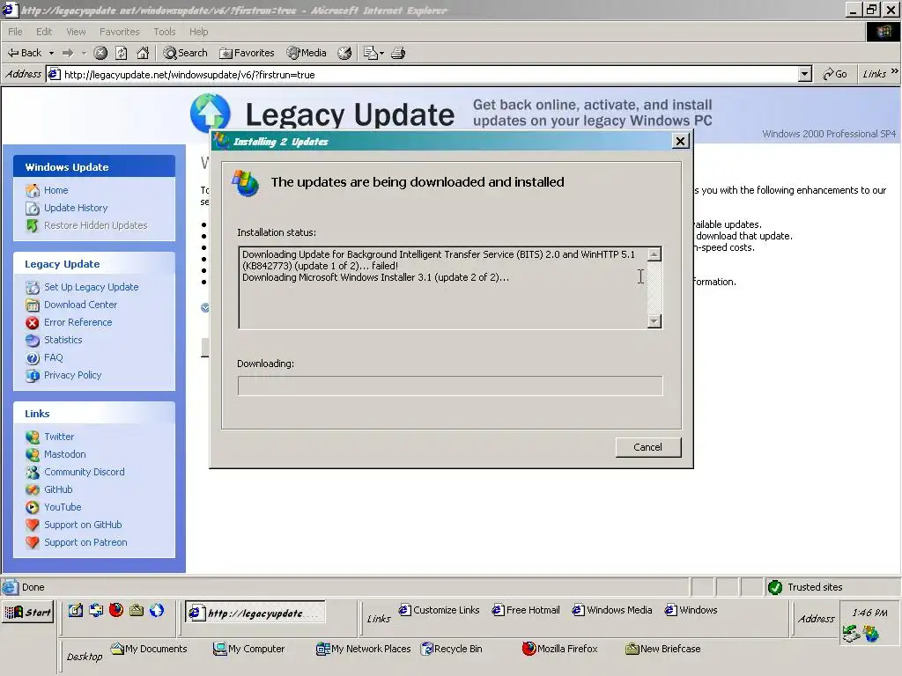This screenshot has height=676, width=902.
Task: Expand the address bar URL dropdown
Action: click(x=805, y=74)
